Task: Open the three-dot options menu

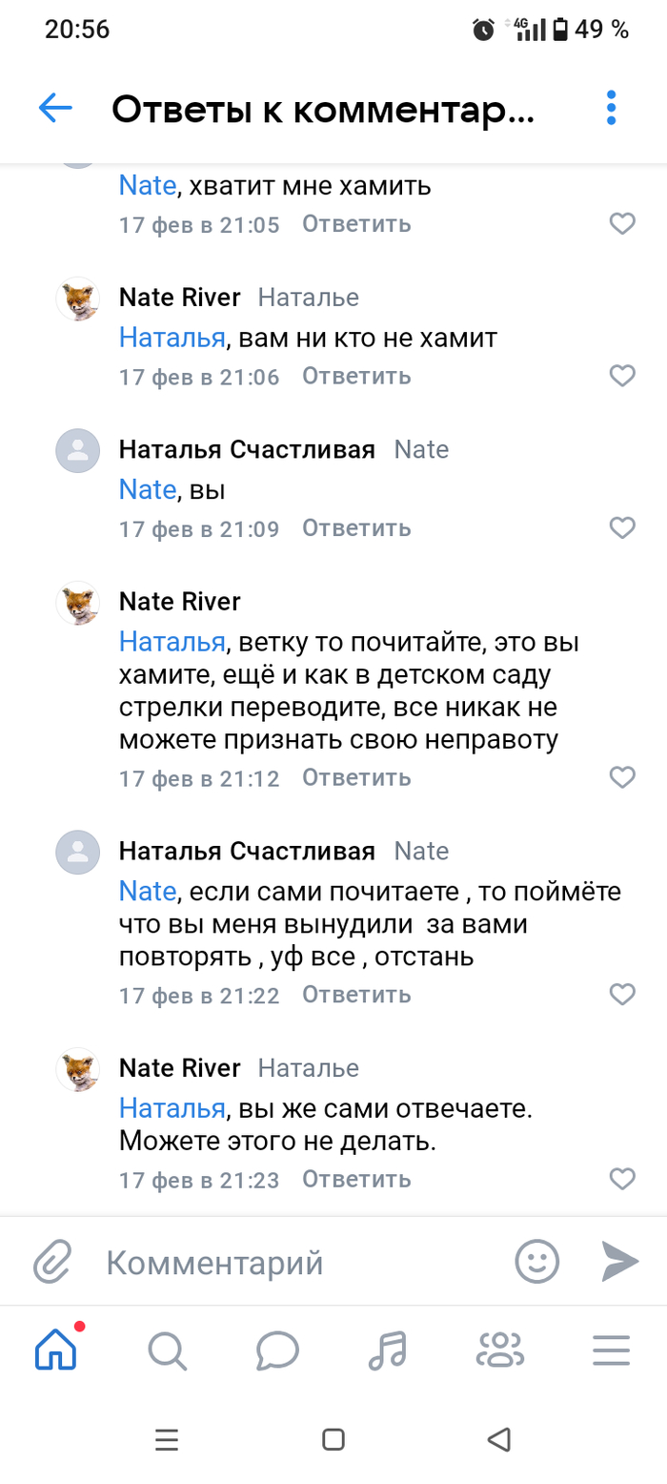Action: click(x=611, y=109)
